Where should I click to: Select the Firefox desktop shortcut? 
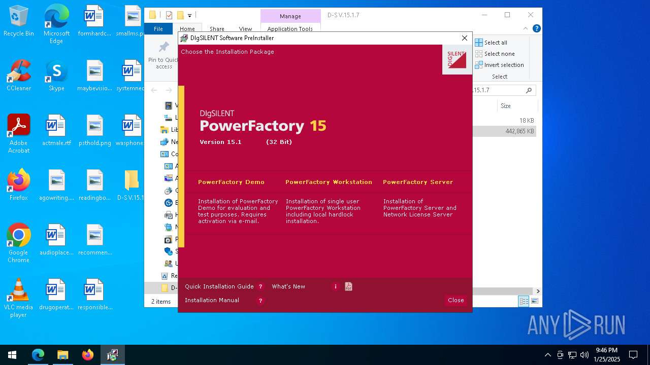tap(19, 186)
